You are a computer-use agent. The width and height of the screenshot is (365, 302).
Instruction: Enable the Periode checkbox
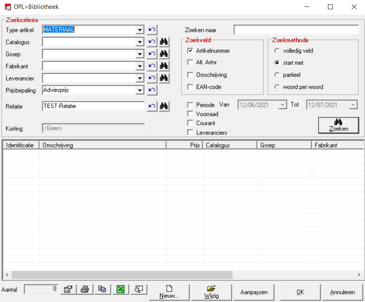(x=190, y=105)
